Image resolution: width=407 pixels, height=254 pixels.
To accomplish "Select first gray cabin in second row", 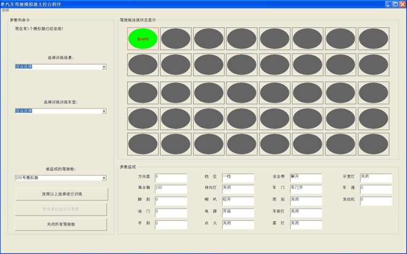I will [142, 65].
